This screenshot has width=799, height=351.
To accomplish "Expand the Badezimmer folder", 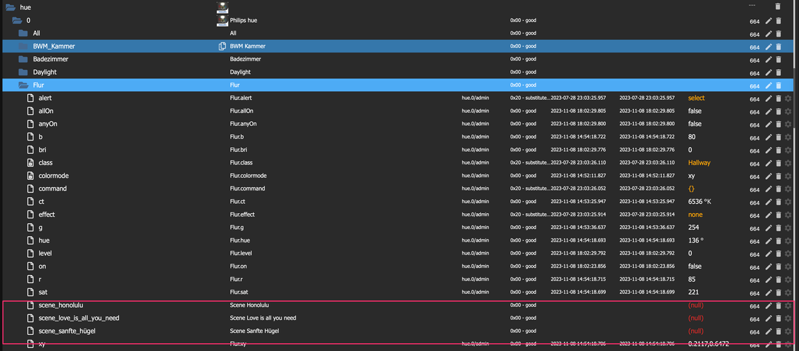I will [x=23, y=59].
